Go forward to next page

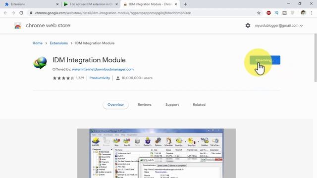[x=13, y=13]
